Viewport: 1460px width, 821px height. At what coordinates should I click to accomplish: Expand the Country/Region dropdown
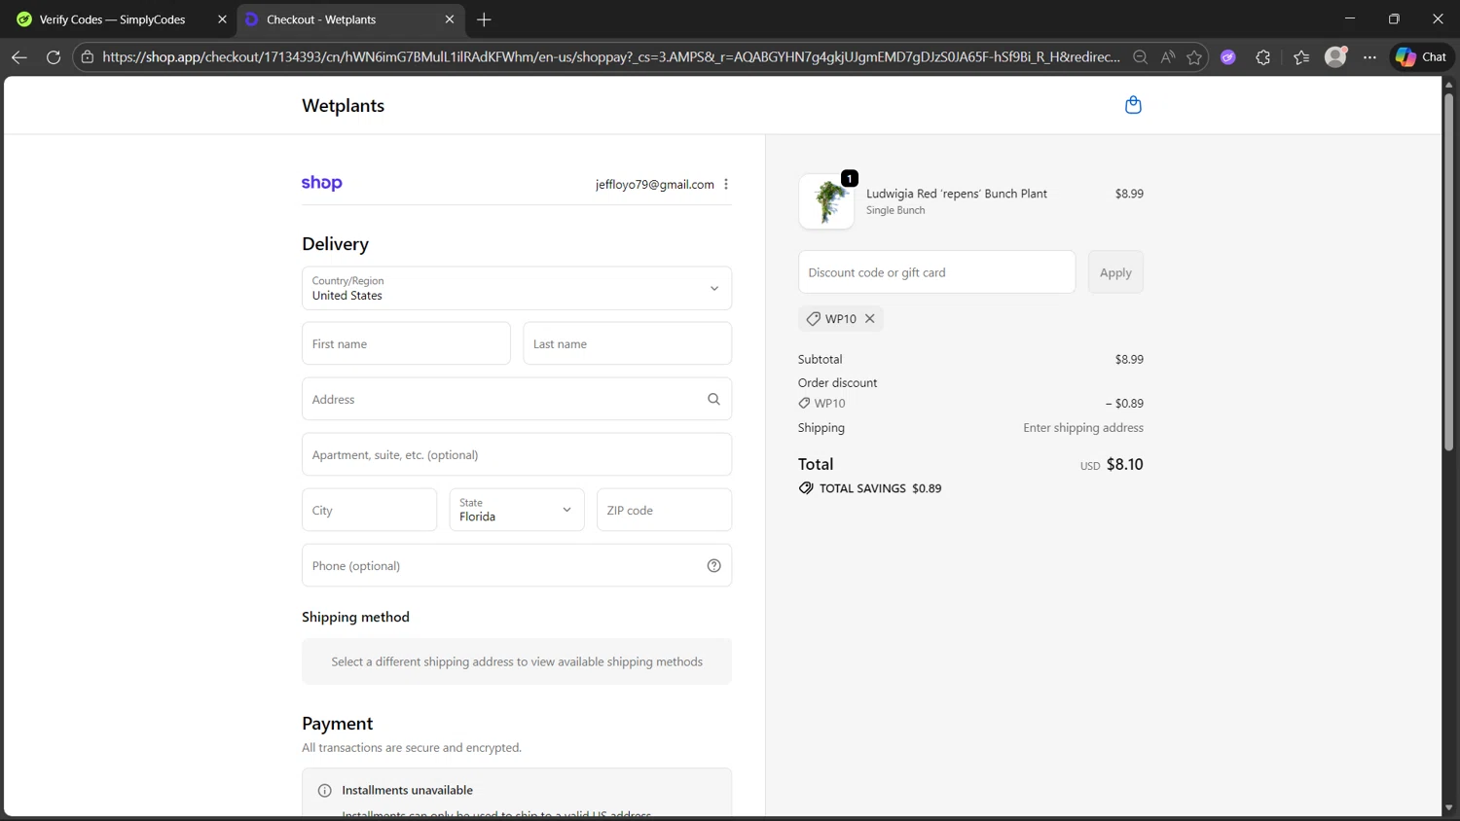click(x=517, y=288)
